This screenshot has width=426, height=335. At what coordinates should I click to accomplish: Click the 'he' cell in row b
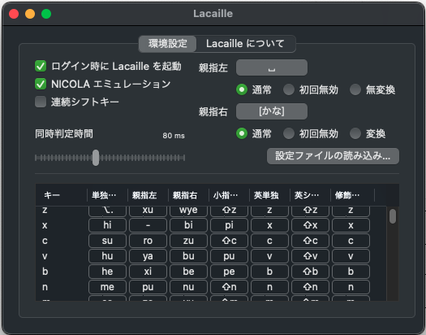click(107, 272)
